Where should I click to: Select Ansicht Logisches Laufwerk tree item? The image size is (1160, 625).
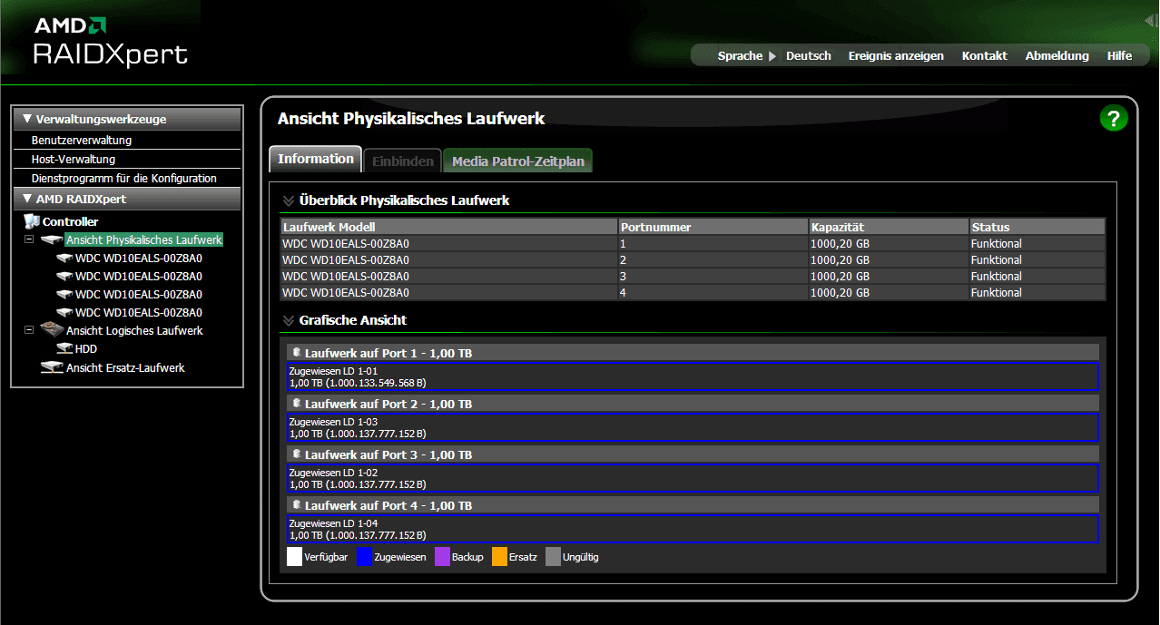coord(134,331)
